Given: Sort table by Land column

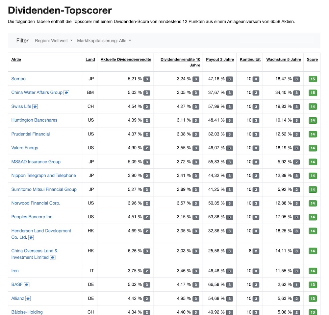Looking at the screenshot, I should [x=90, y=60].
